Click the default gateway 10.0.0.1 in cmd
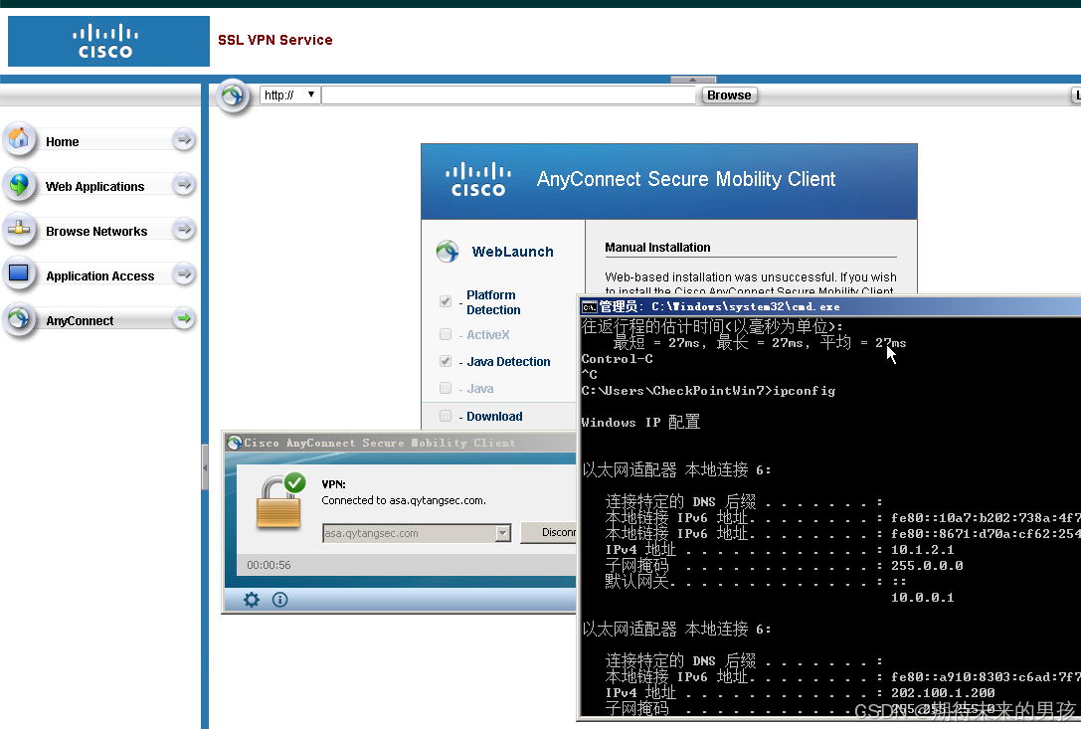The height and width of the screenshot is (729, 1081). click(923, 598)
